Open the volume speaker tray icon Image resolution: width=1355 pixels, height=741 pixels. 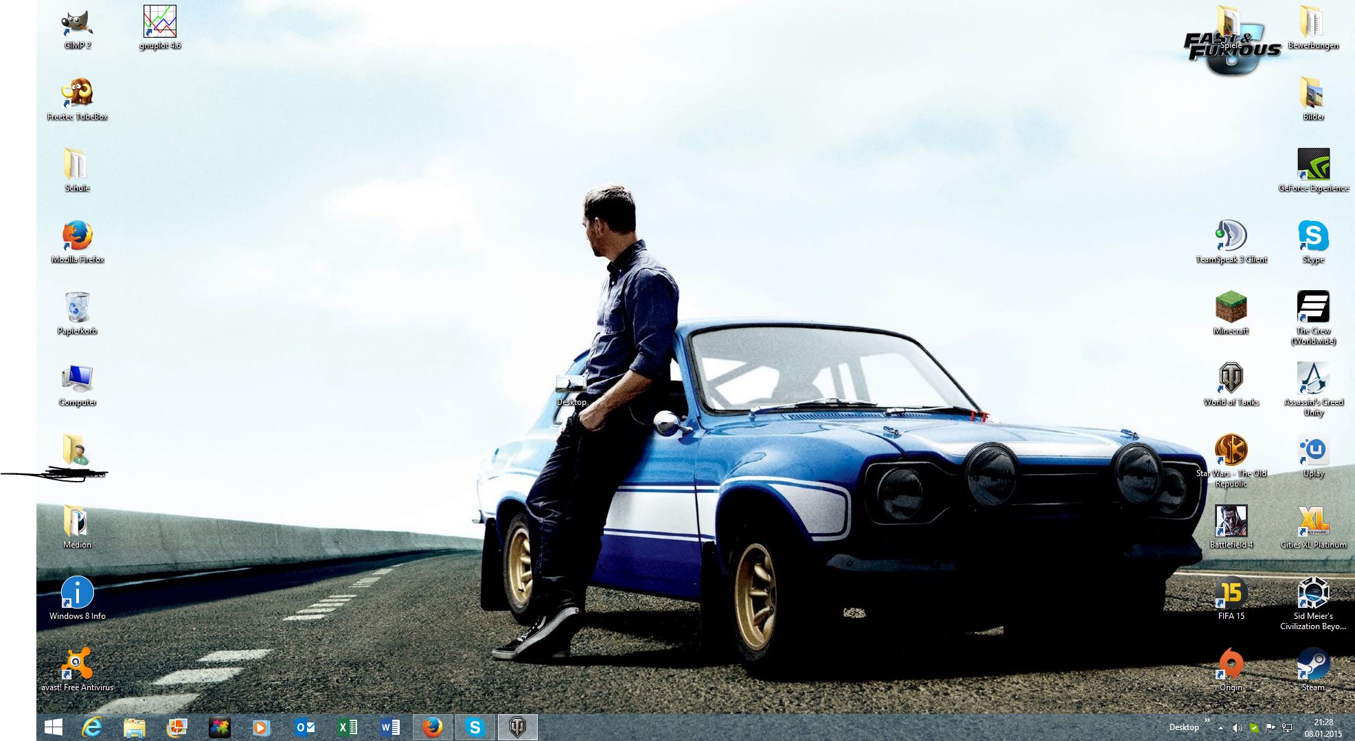[1237, 728]
